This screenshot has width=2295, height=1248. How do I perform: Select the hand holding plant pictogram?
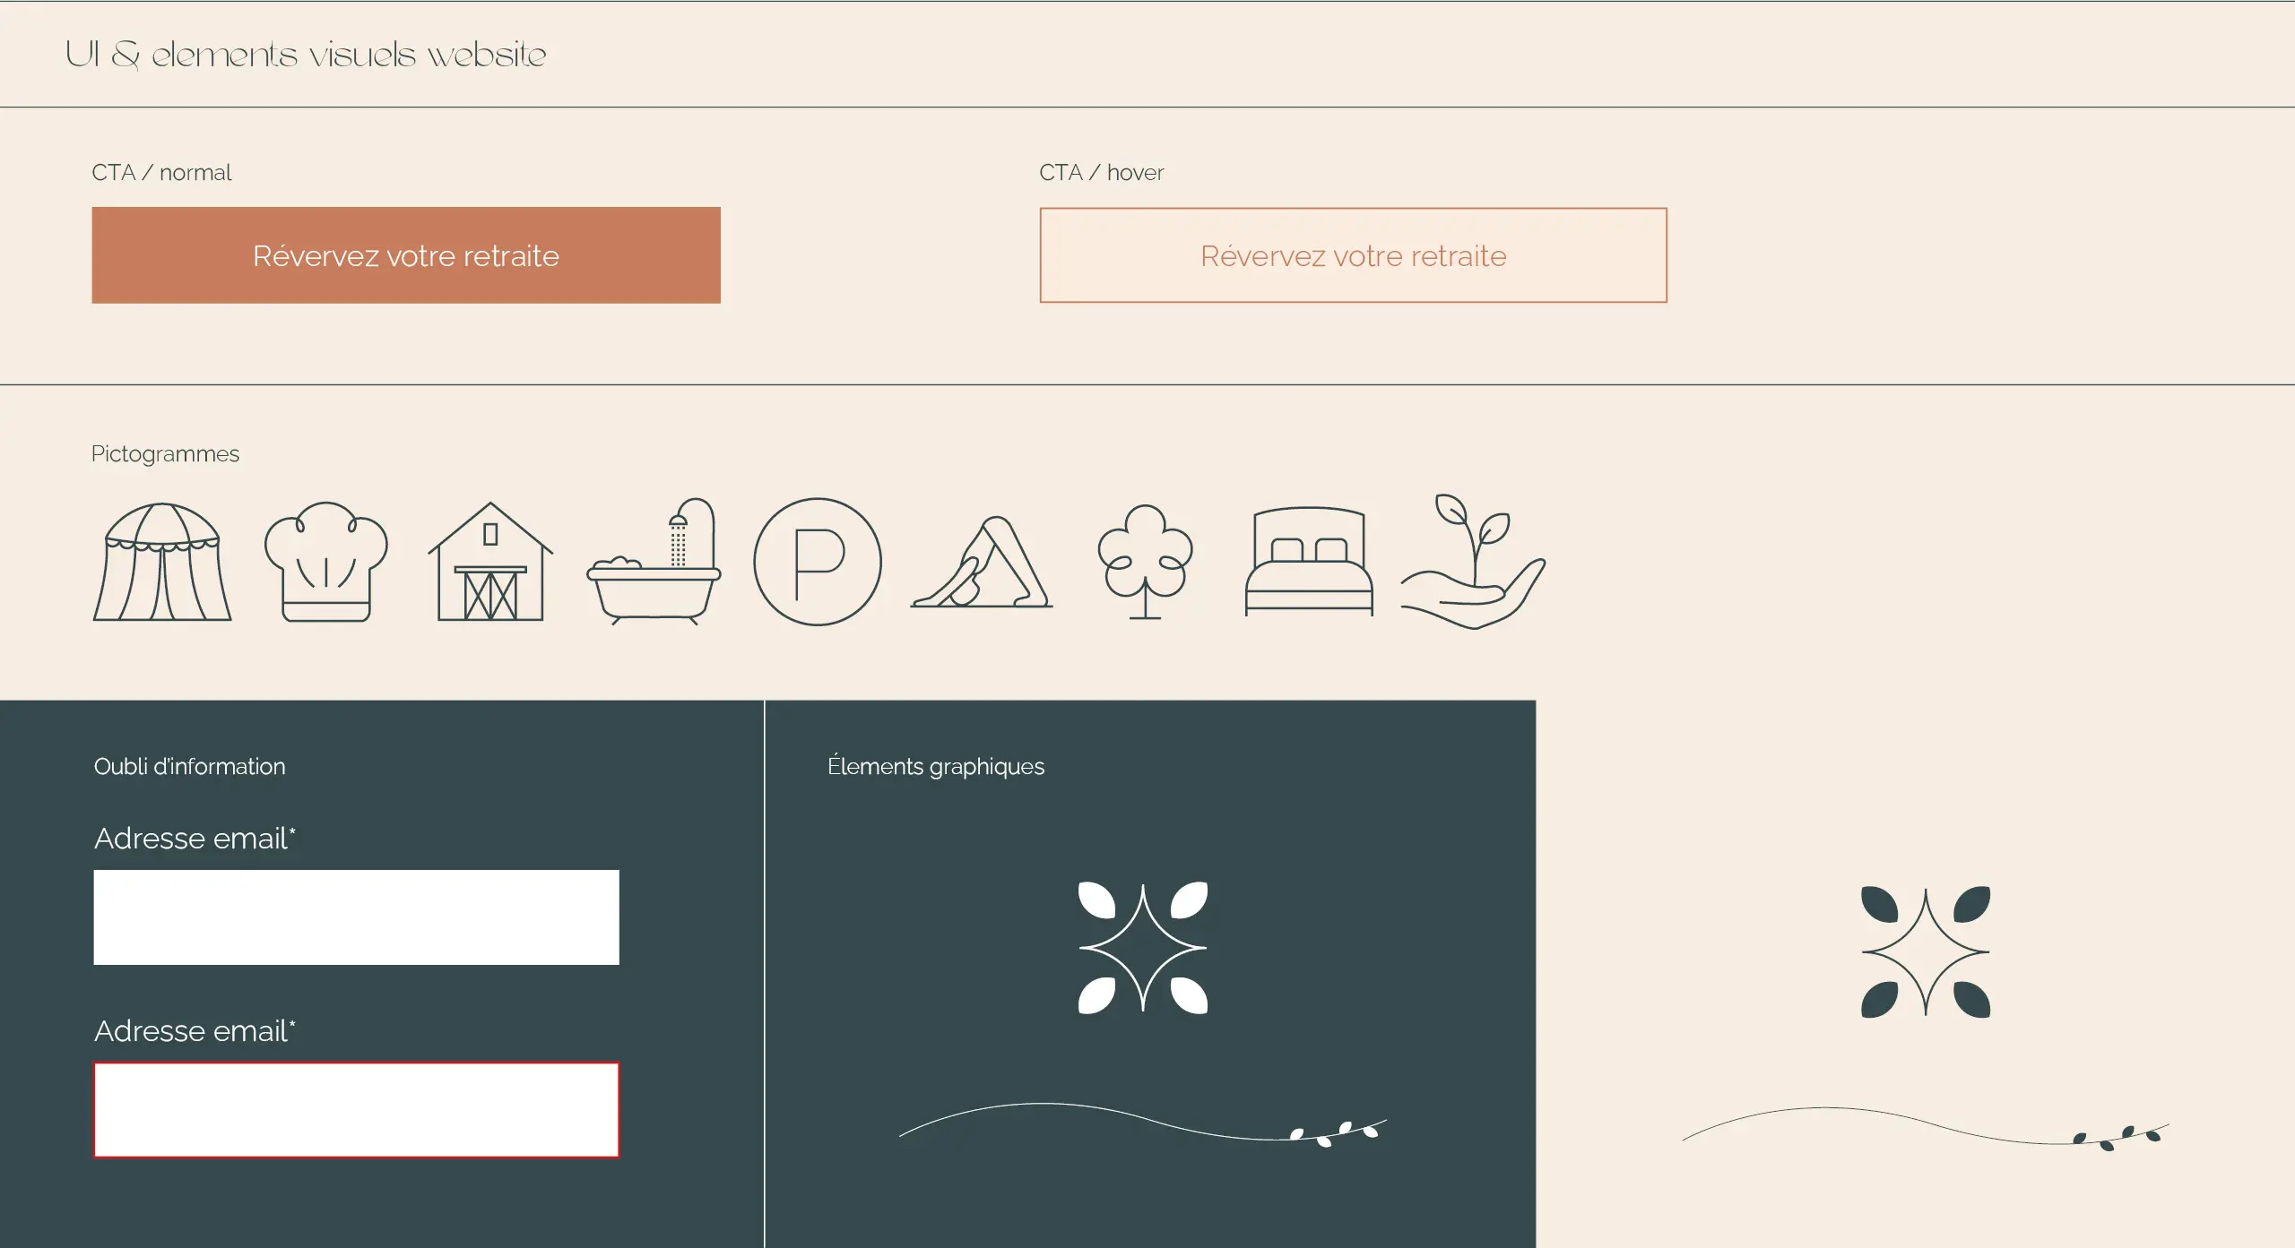(x=1473, y=562)
